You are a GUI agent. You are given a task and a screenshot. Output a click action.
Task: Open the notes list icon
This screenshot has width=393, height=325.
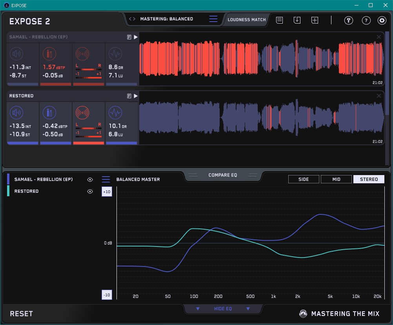(279, 20)
